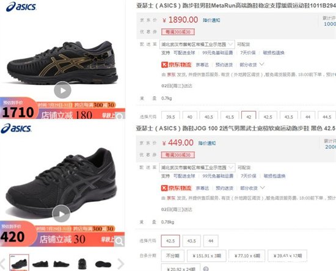Screen dimensions: 336x271
Task: Play the MetaRun shoe video
Action: pos(62,90)
